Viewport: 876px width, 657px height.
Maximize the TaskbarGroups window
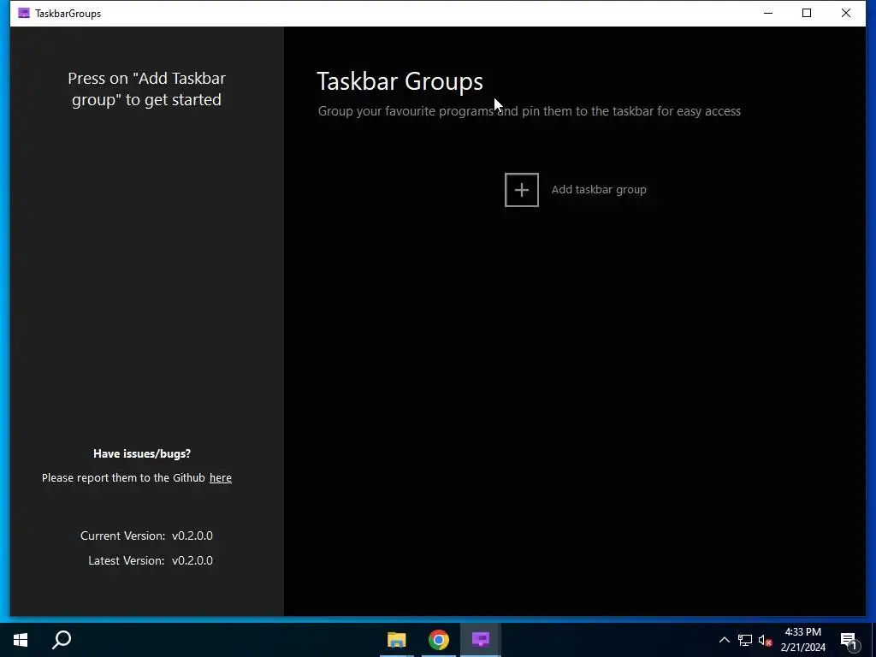807,13
